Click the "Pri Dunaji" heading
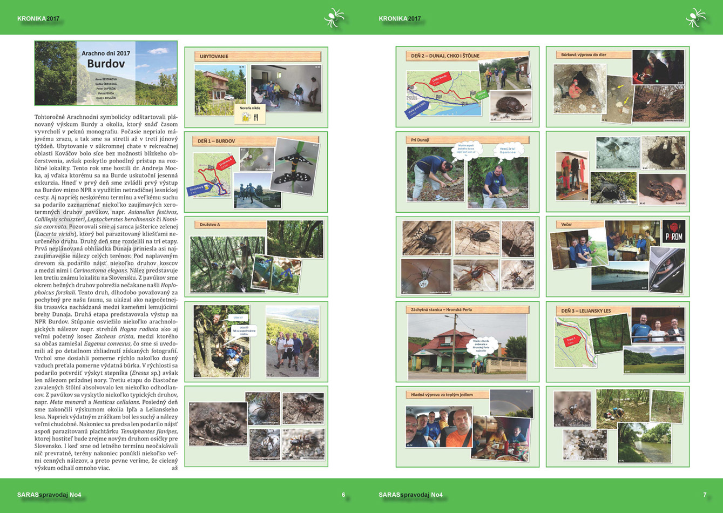723x513 pixels. point(420,140)
